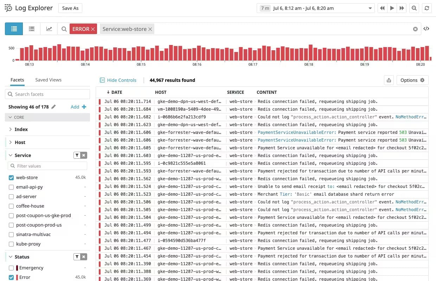This screenshot has width=436, height=281.
Task: Click the CONTENT column header
Action: 267,92
